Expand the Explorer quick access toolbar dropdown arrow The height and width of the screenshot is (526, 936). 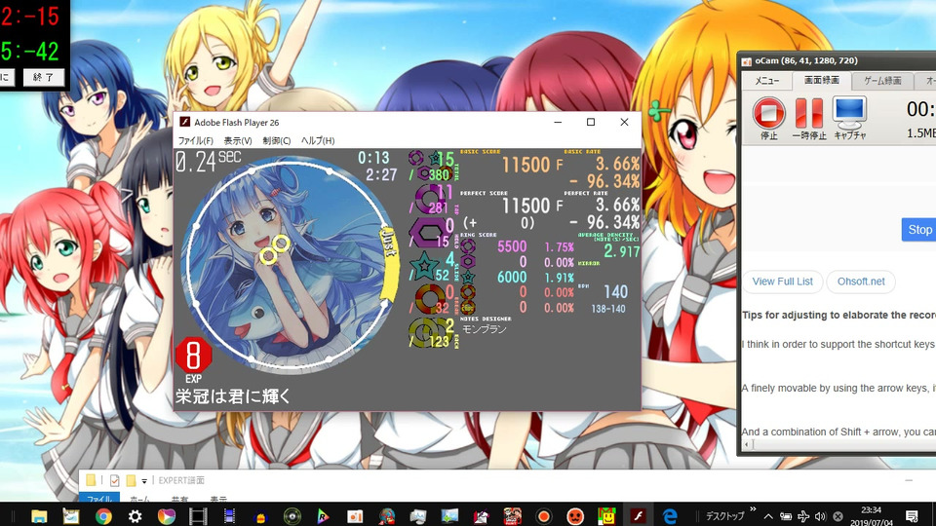(x=144, y=480)
